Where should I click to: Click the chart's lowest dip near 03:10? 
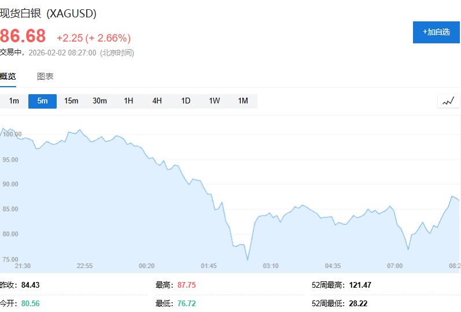[x=248, y=259]
